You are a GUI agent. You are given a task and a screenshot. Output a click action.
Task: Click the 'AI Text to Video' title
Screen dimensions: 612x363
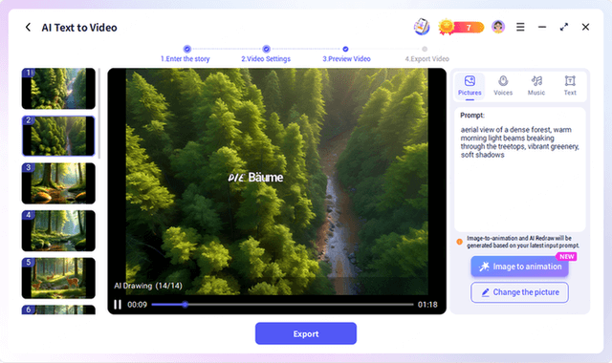(x=79, y=28)
